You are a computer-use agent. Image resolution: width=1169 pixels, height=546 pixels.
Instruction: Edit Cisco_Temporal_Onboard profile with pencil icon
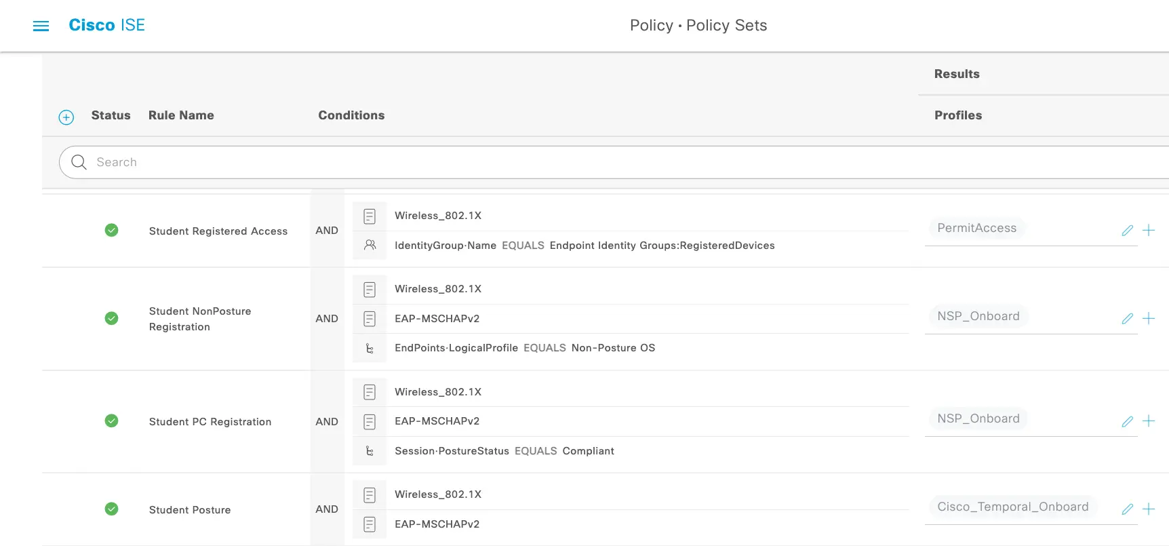pos(1127,509)
